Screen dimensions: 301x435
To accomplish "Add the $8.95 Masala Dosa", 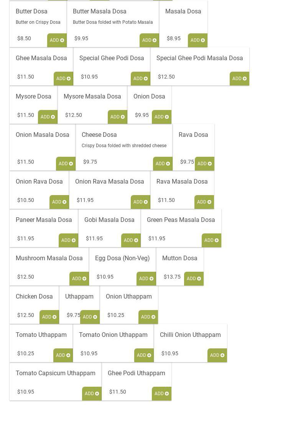I will 197,40.
